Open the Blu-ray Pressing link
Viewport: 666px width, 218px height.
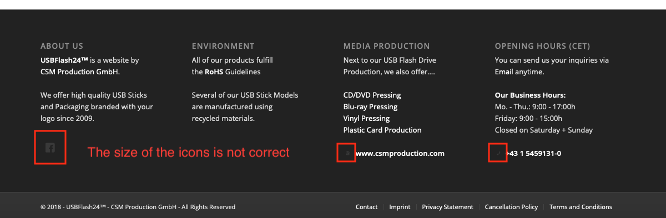click(370, 107)
